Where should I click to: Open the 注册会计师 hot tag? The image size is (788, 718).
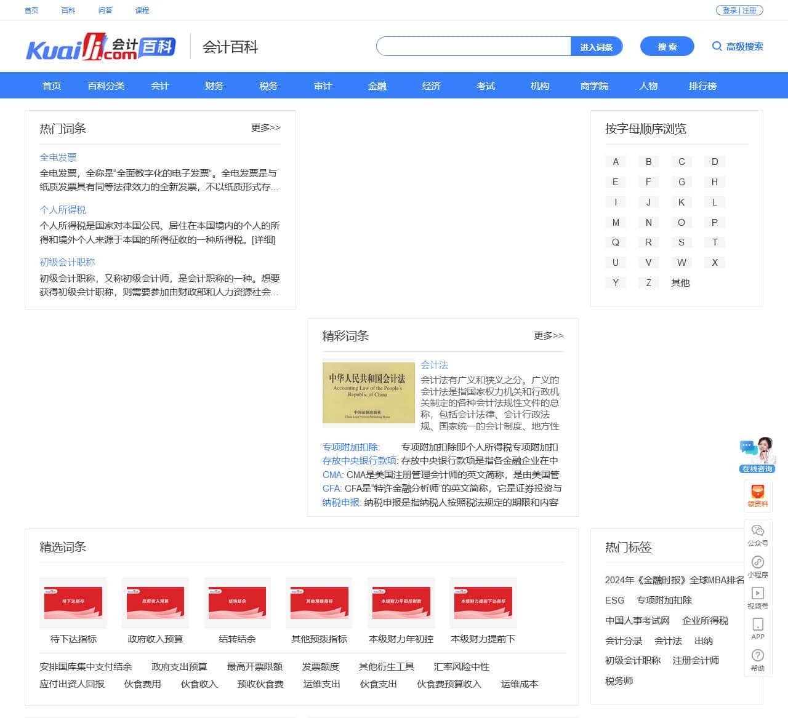click(x=696, y=660)
